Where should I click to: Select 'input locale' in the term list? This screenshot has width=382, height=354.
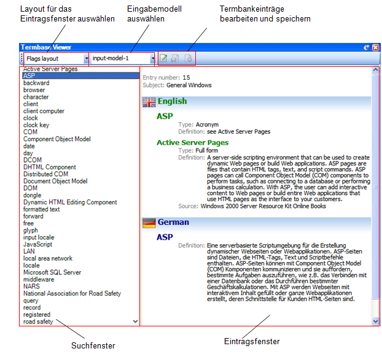pyautogui.click(x=39, y=237)
